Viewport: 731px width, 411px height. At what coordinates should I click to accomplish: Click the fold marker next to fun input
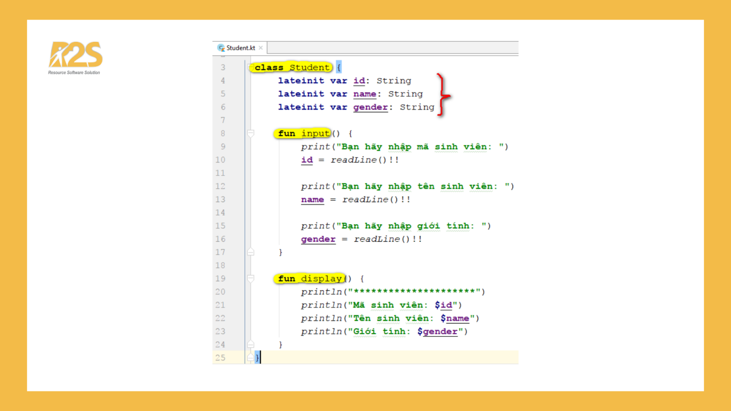pos(251,133)
